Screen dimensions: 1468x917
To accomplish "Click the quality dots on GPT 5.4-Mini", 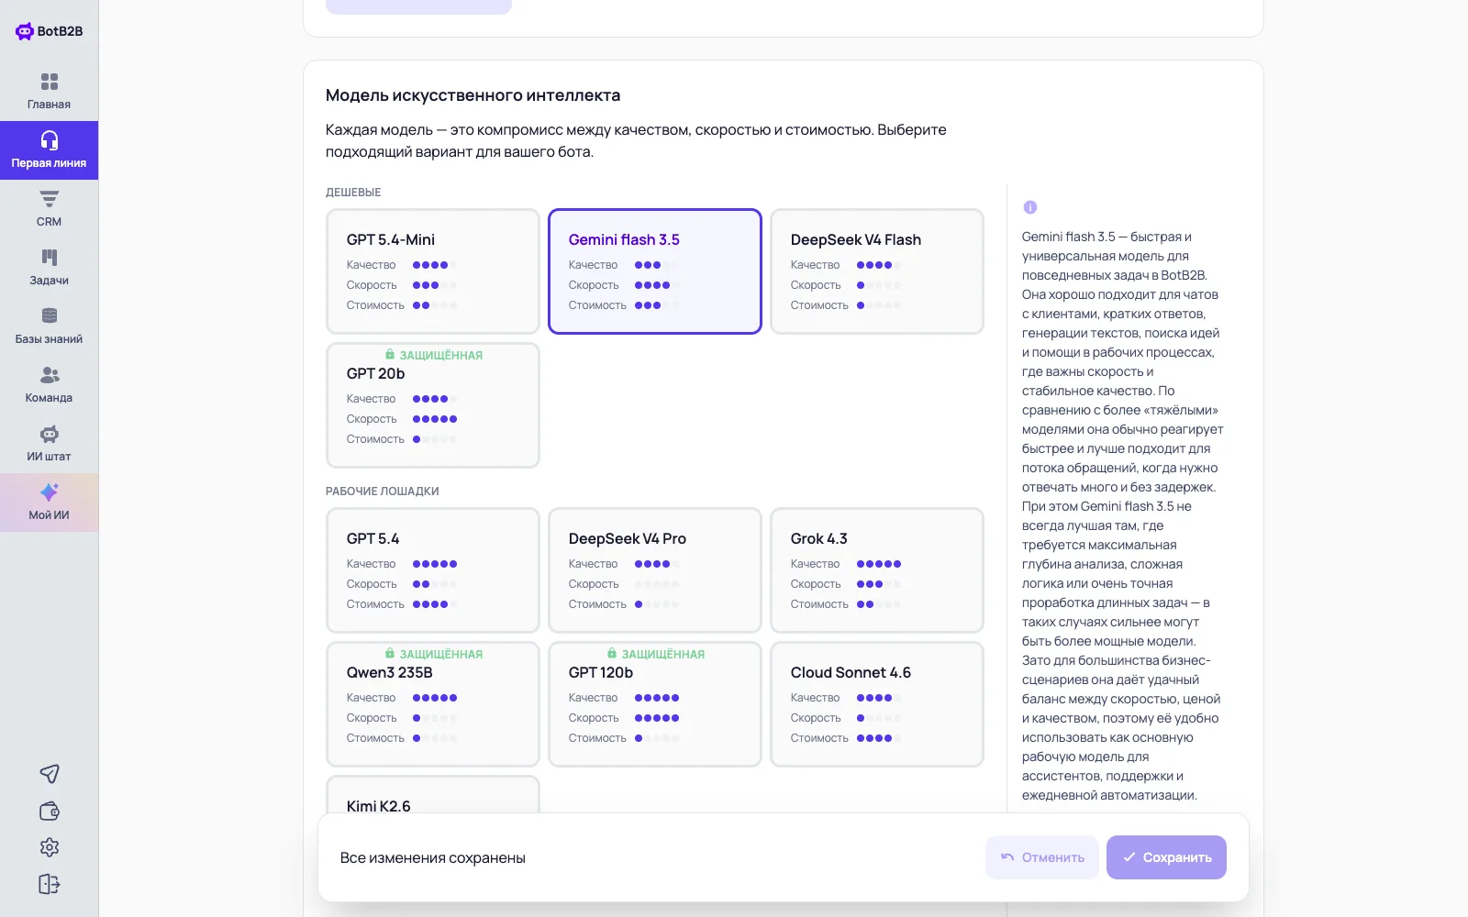I will point(435,265).
